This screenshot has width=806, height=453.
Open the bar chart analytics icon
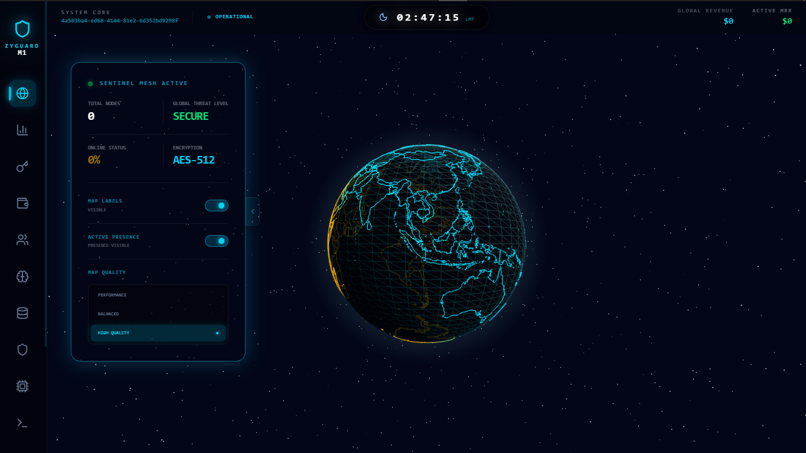tap(22, 130)
